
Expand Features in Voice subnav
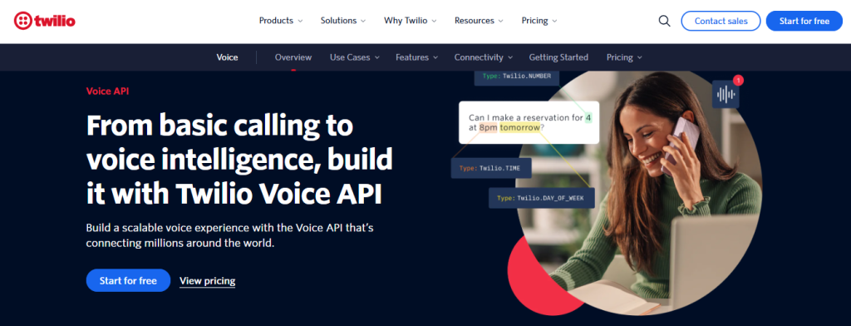tap(416, 57)
